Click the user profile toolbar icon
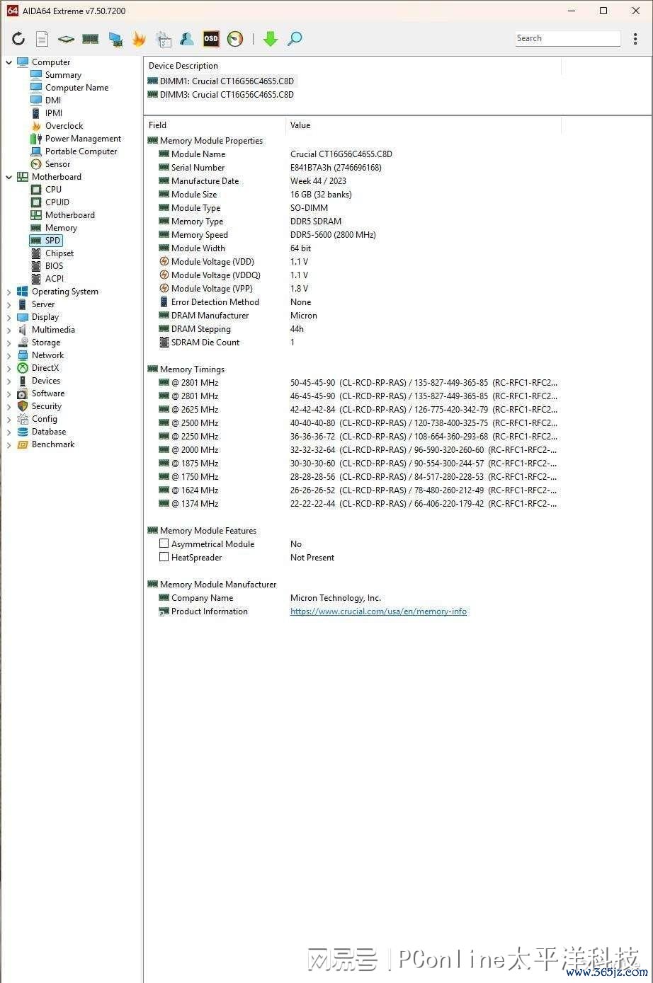The width and height of the screenshot is (653, 983). pos(187,39)
